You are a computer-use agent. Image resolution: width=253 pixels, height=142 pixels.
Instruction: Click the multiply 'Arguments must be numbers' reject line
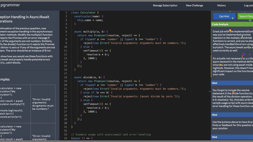pyautogui.click(x=134, y=43)
